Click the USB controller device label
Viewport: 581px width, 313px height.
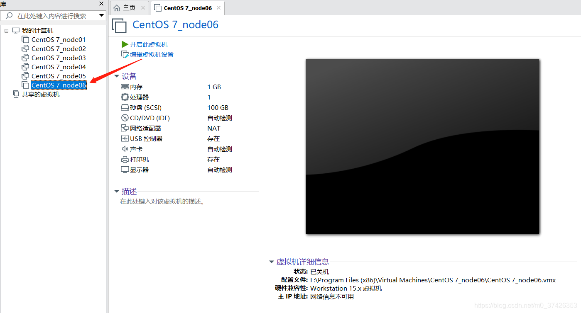(x=146, y=139)
